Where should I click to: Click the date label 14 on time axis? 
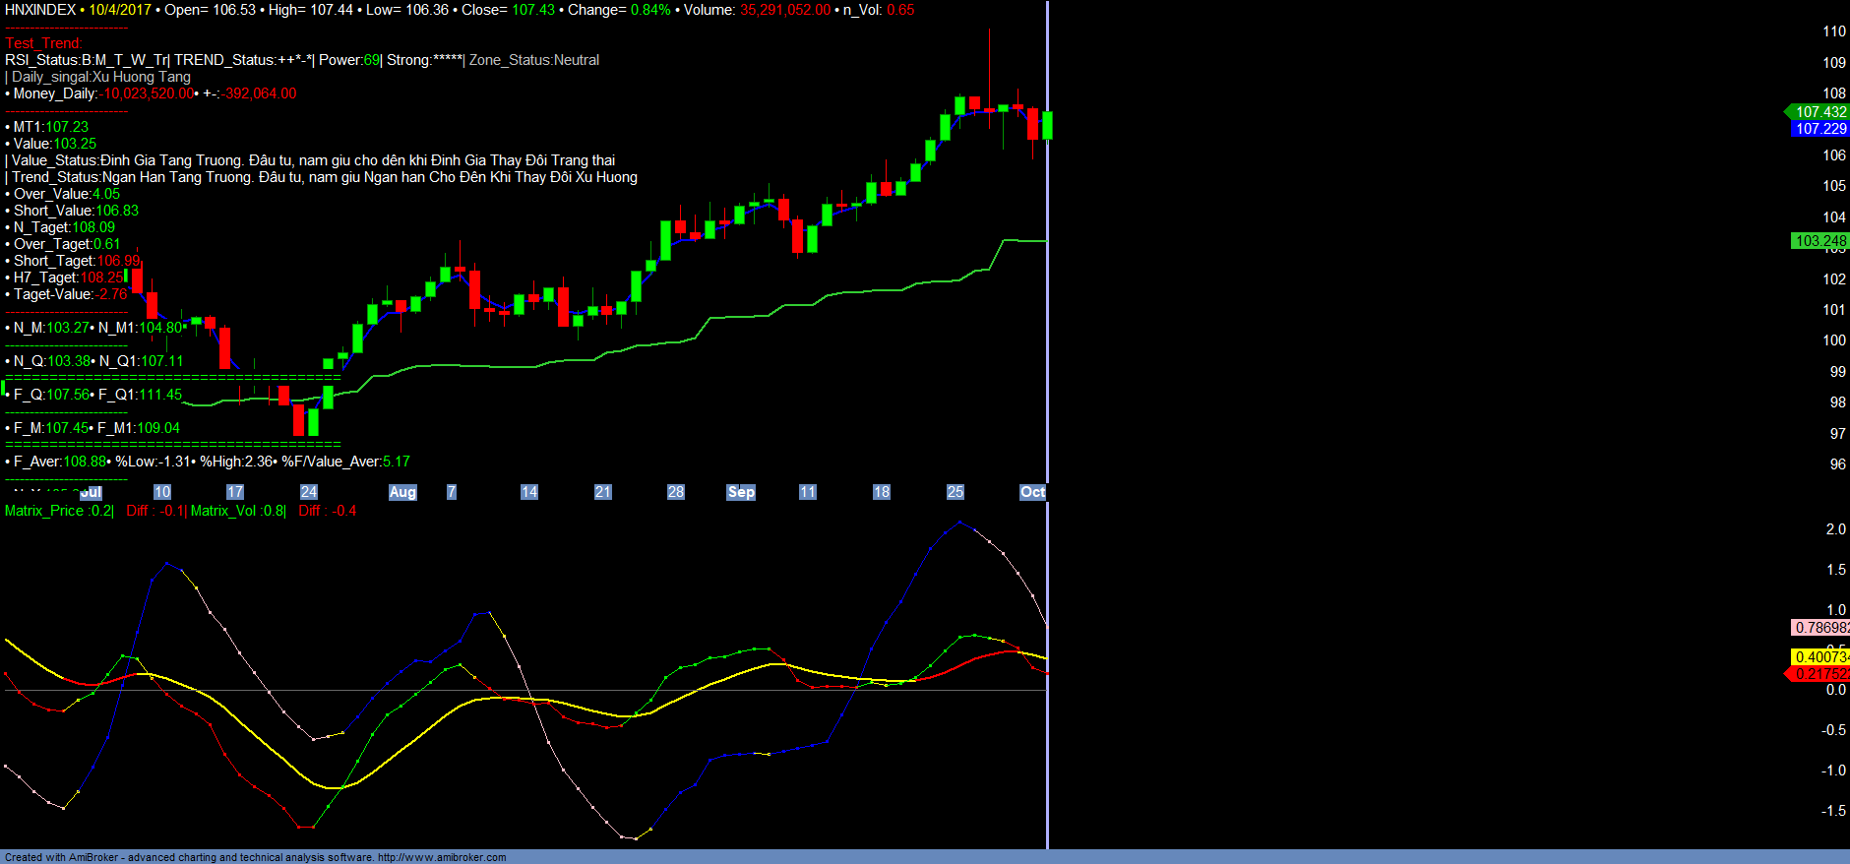pyautogui.click(x=529, y=492)
